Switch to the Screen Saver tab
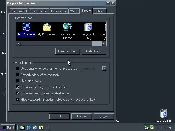Image resolution: width=175 pixels, height=131 pixels. click(x=39, y=11)
